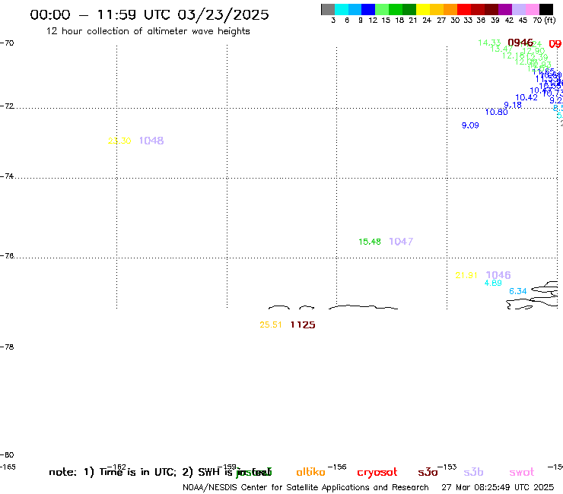Image resolution: width=563 pixels, height=494 pixels.
Task: Click the time stamp 1047
Action: [x=401, y=242]
